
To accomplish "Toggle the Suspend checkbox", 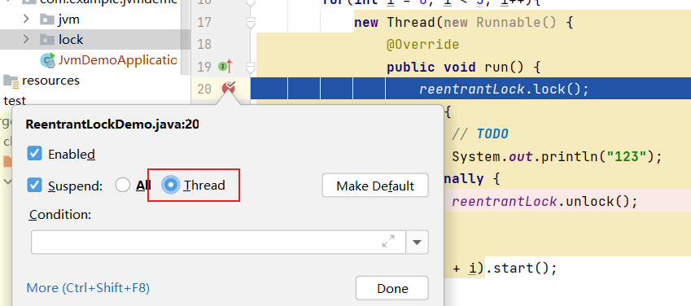I will (34, 186).
